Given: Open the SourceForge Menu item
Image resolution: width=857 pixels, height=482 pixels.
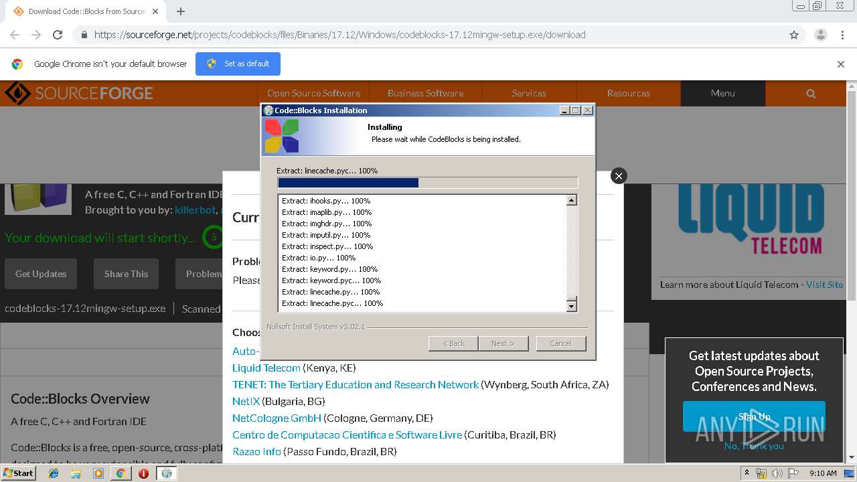Looking at the screenshot, I should [x=722, y=93].
